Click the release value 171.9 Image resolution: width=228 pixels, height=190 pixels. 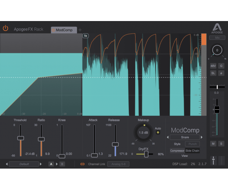(123, 154)
